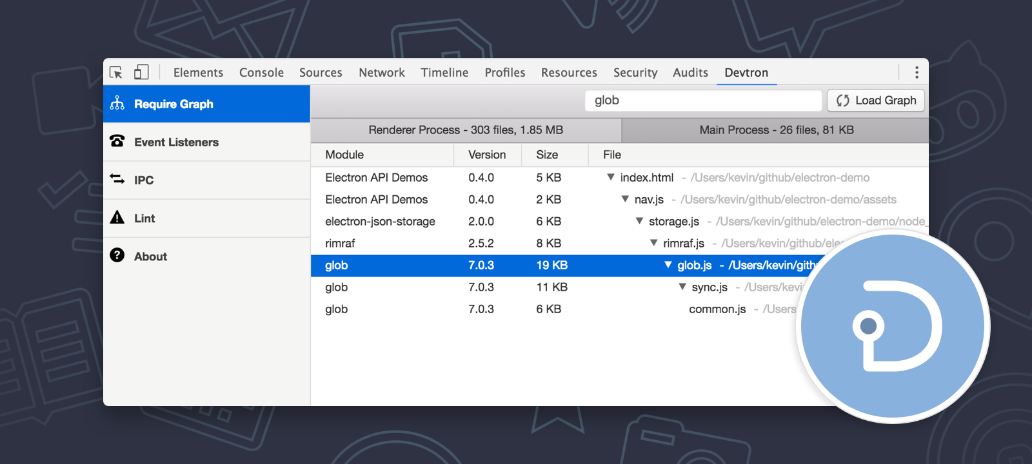Switch to the Console tab
Viewport: 1032px width, 464px height.
[x=261, y=73]
